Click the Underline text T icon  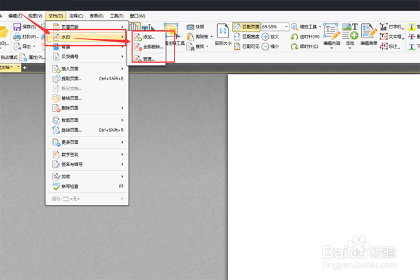[x=412, y=47]
